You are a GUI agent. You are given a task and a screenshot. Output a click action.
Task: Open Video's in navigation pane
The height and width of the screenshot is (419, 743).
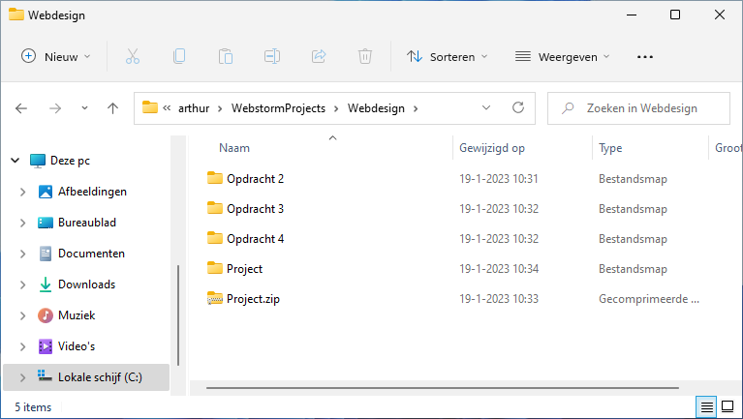pos(77,346)
